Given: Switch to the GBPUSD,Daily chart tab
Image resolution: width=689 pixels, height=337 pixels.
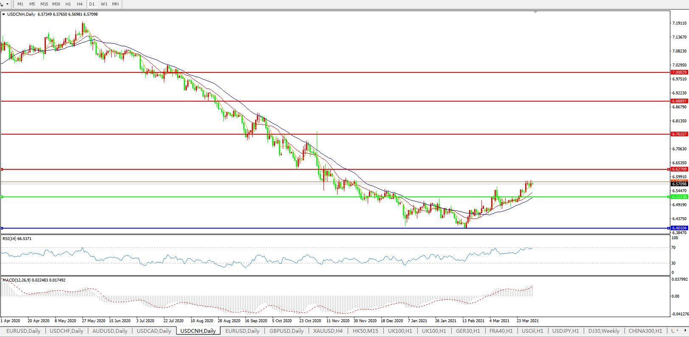Looking at the screenshot, I should pyautogui.click(x=287, y=331).
